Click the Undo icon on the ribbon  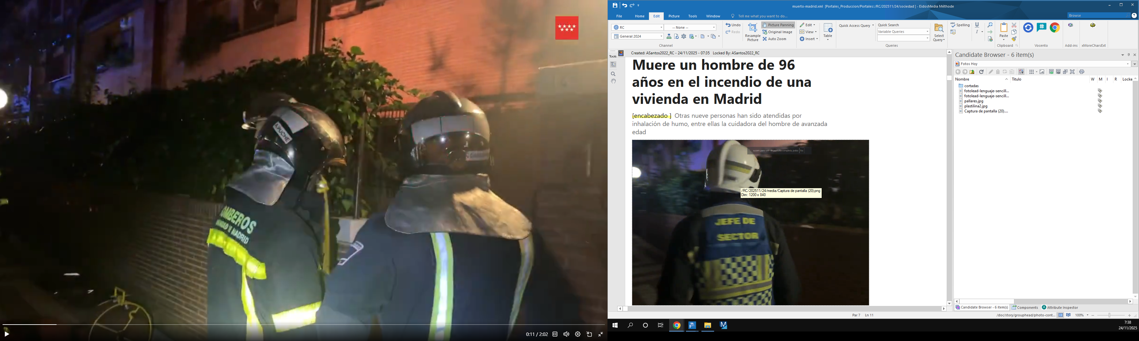pos(729,25)
